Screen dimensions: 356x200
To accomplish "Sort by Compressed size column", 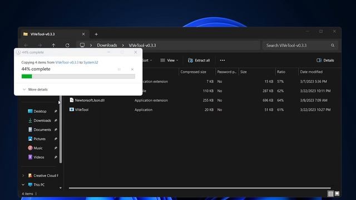I will pyautogui.click(x=194, y=72).
